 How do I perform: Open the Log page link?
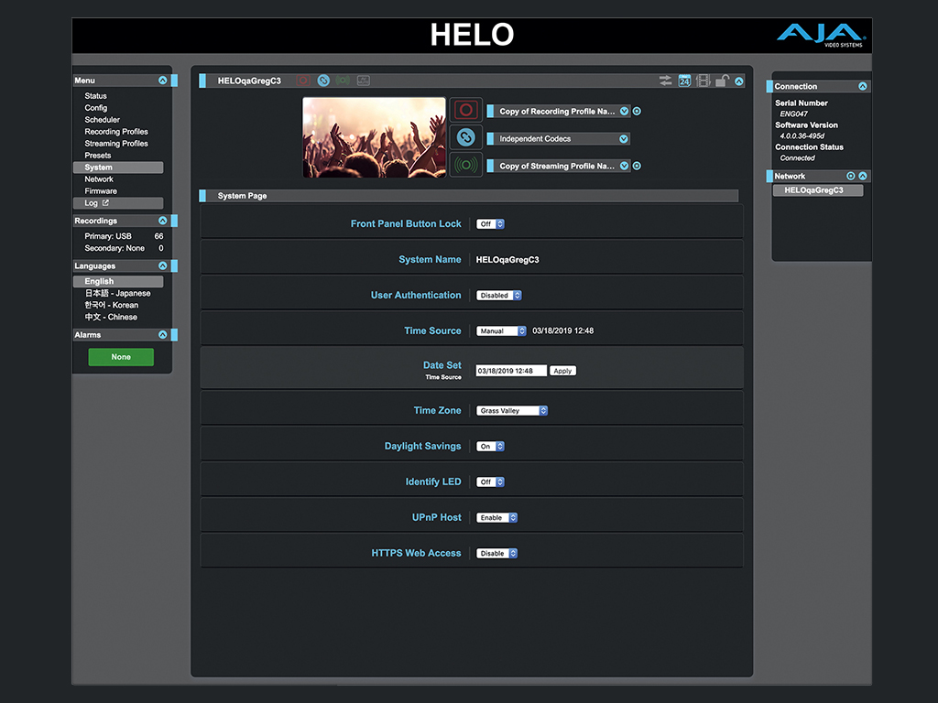pyautogui.click(x=93, y=202)
